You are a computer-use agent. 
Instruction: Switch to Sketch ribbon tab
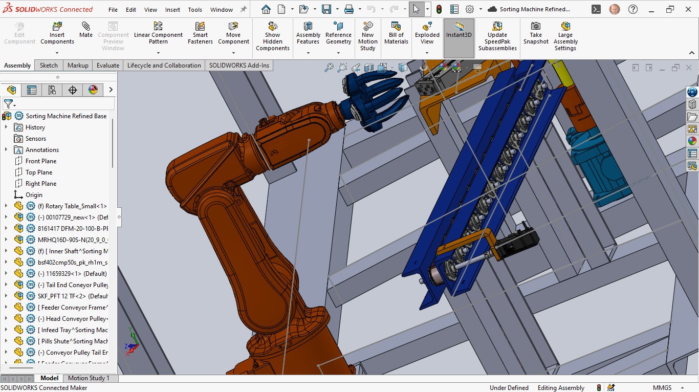pyautogui.click(x=49, y=66)
